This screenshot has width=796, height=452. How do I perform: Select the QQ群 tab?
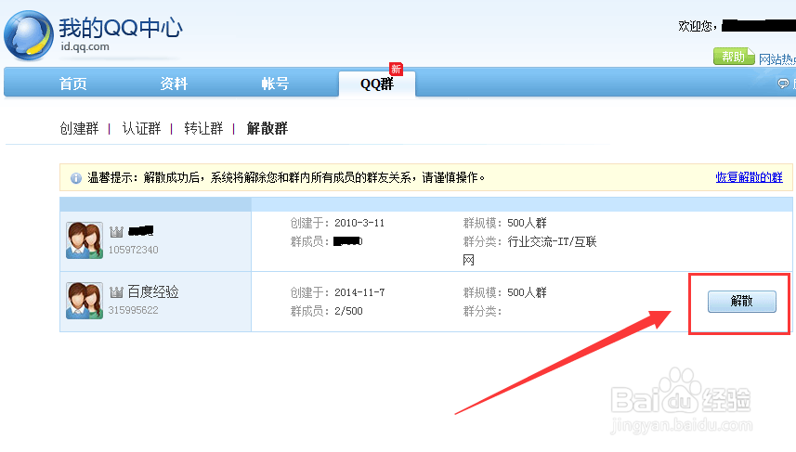pos(377,84)
